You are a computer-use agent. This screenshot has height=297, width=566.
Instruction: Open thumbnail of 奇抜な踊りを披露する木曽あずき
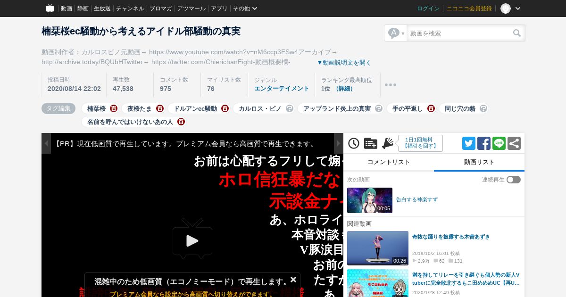point(378,248)
